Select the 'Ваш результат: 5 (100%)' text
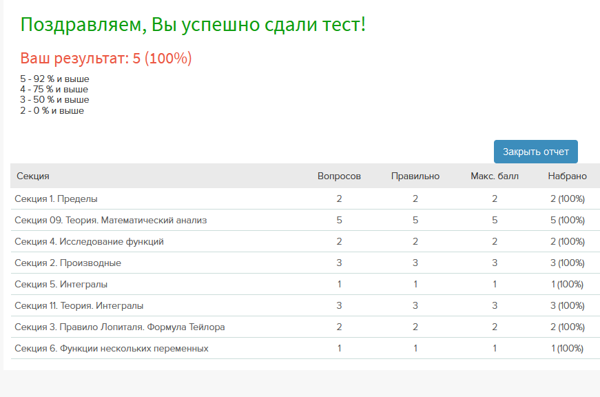600x397 pixels. 106,58
